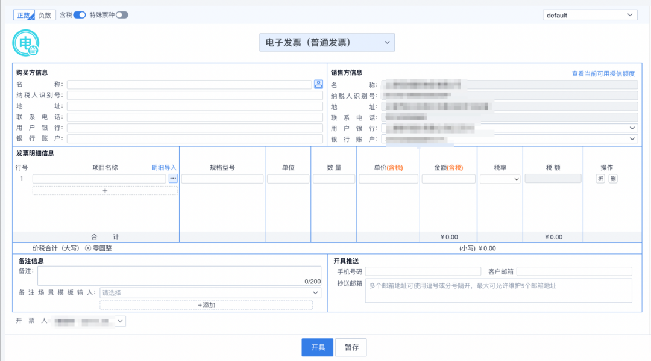Toggle the 含税 tax-inclusive switch

coord(80,15)
